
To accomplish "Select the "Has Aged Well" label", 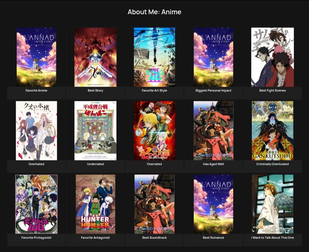I will tap(213, 164).
